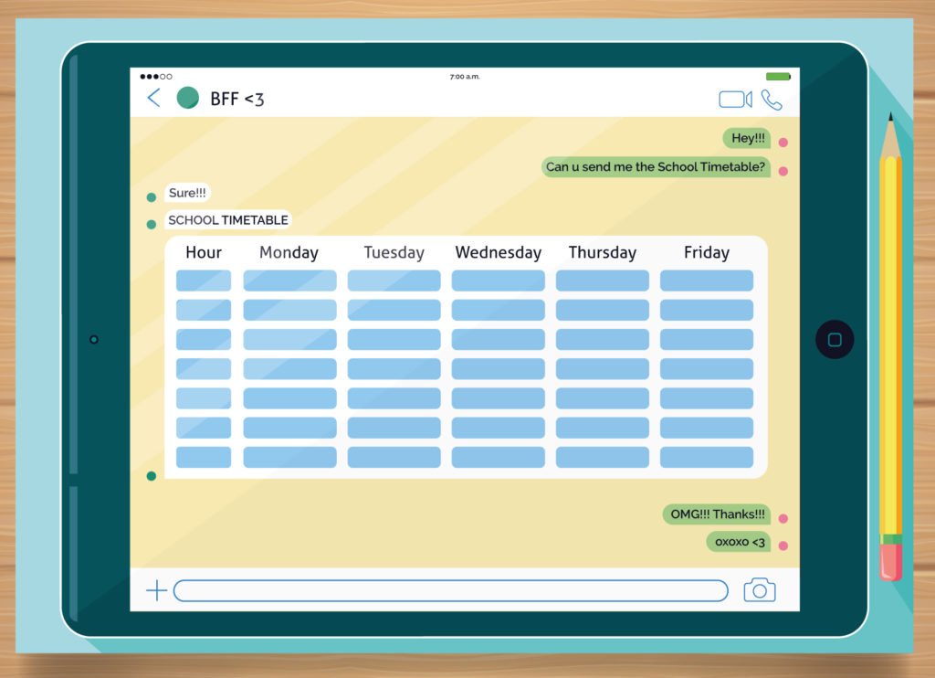
Task: Start a video call with BFF
Action: (734, 99)
